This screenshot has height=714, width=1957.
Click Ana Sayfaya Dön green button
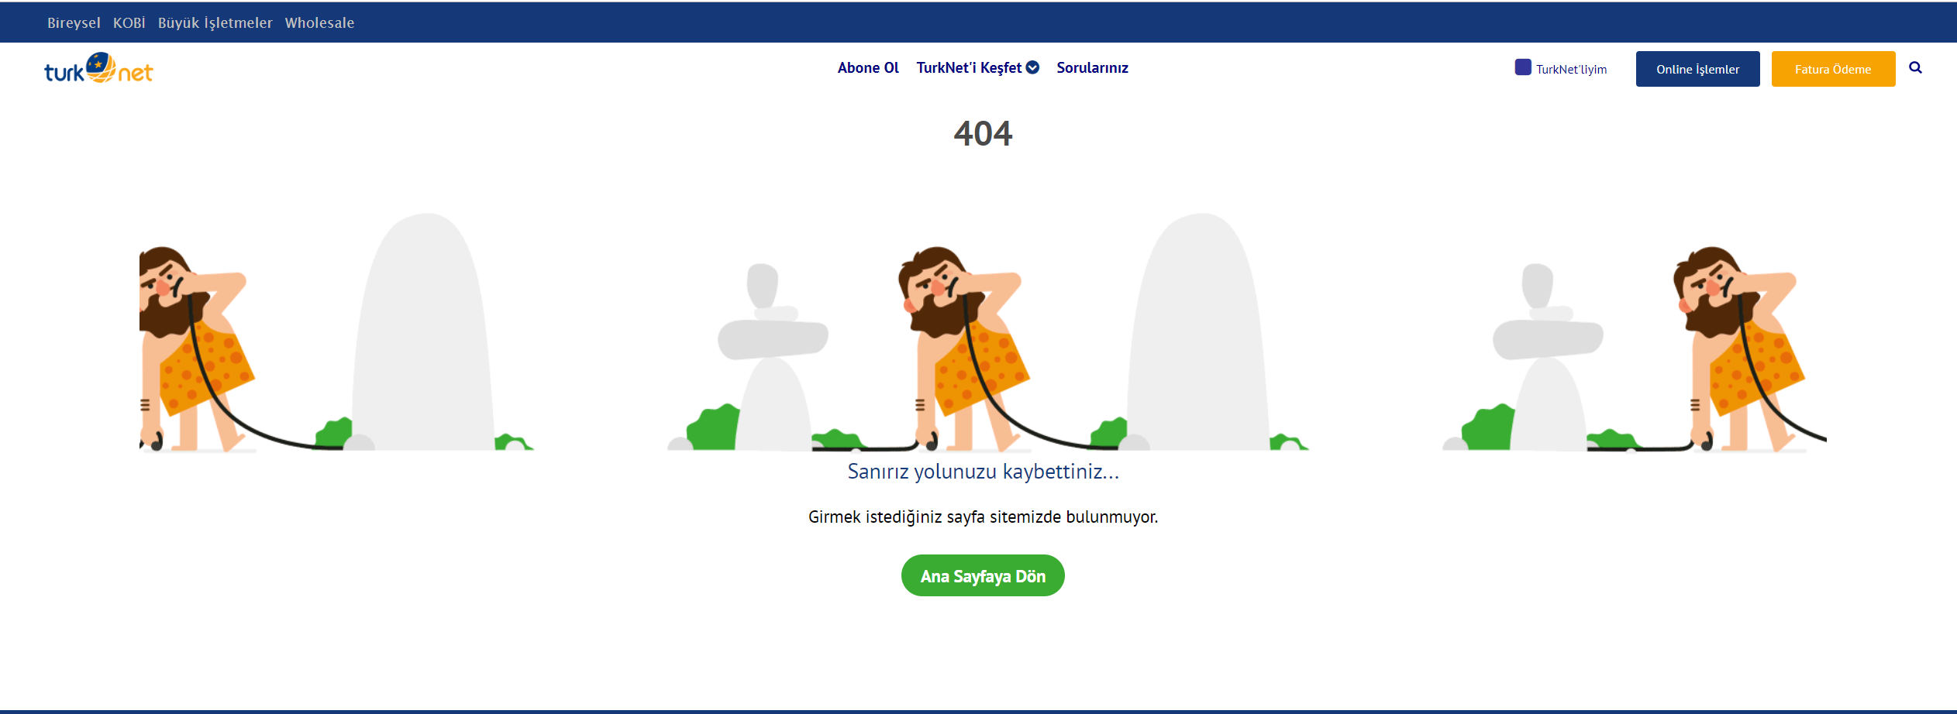coord(983,575)
